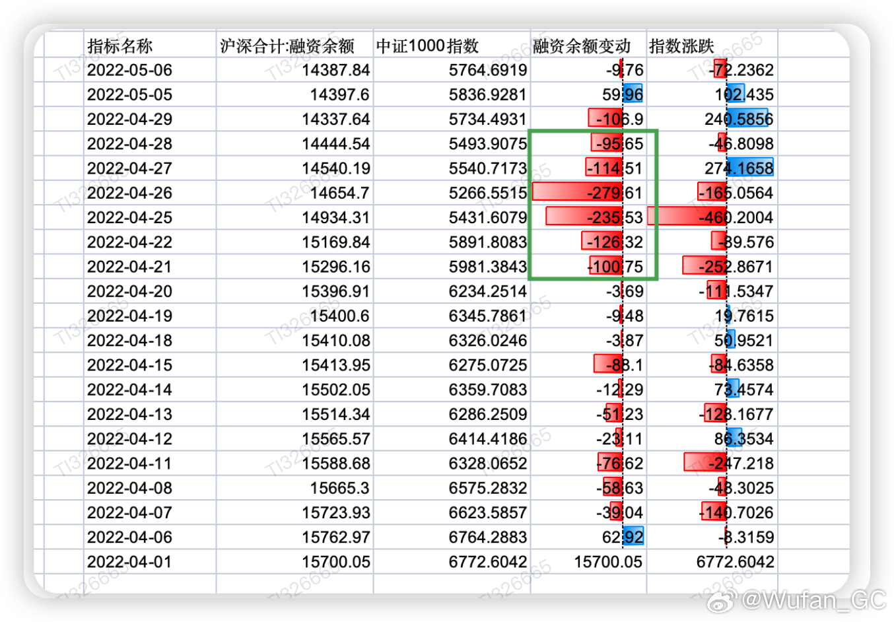Click the date cell 2022-04-29
This screenshot has height=622, width=894.
150,119
